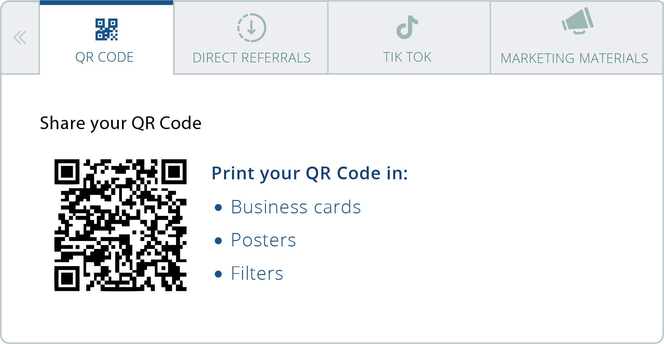The width and height of the screenshot is (664, 344).
Task: Click the blue QR code tab icon
Action: (x=106, y=30)
